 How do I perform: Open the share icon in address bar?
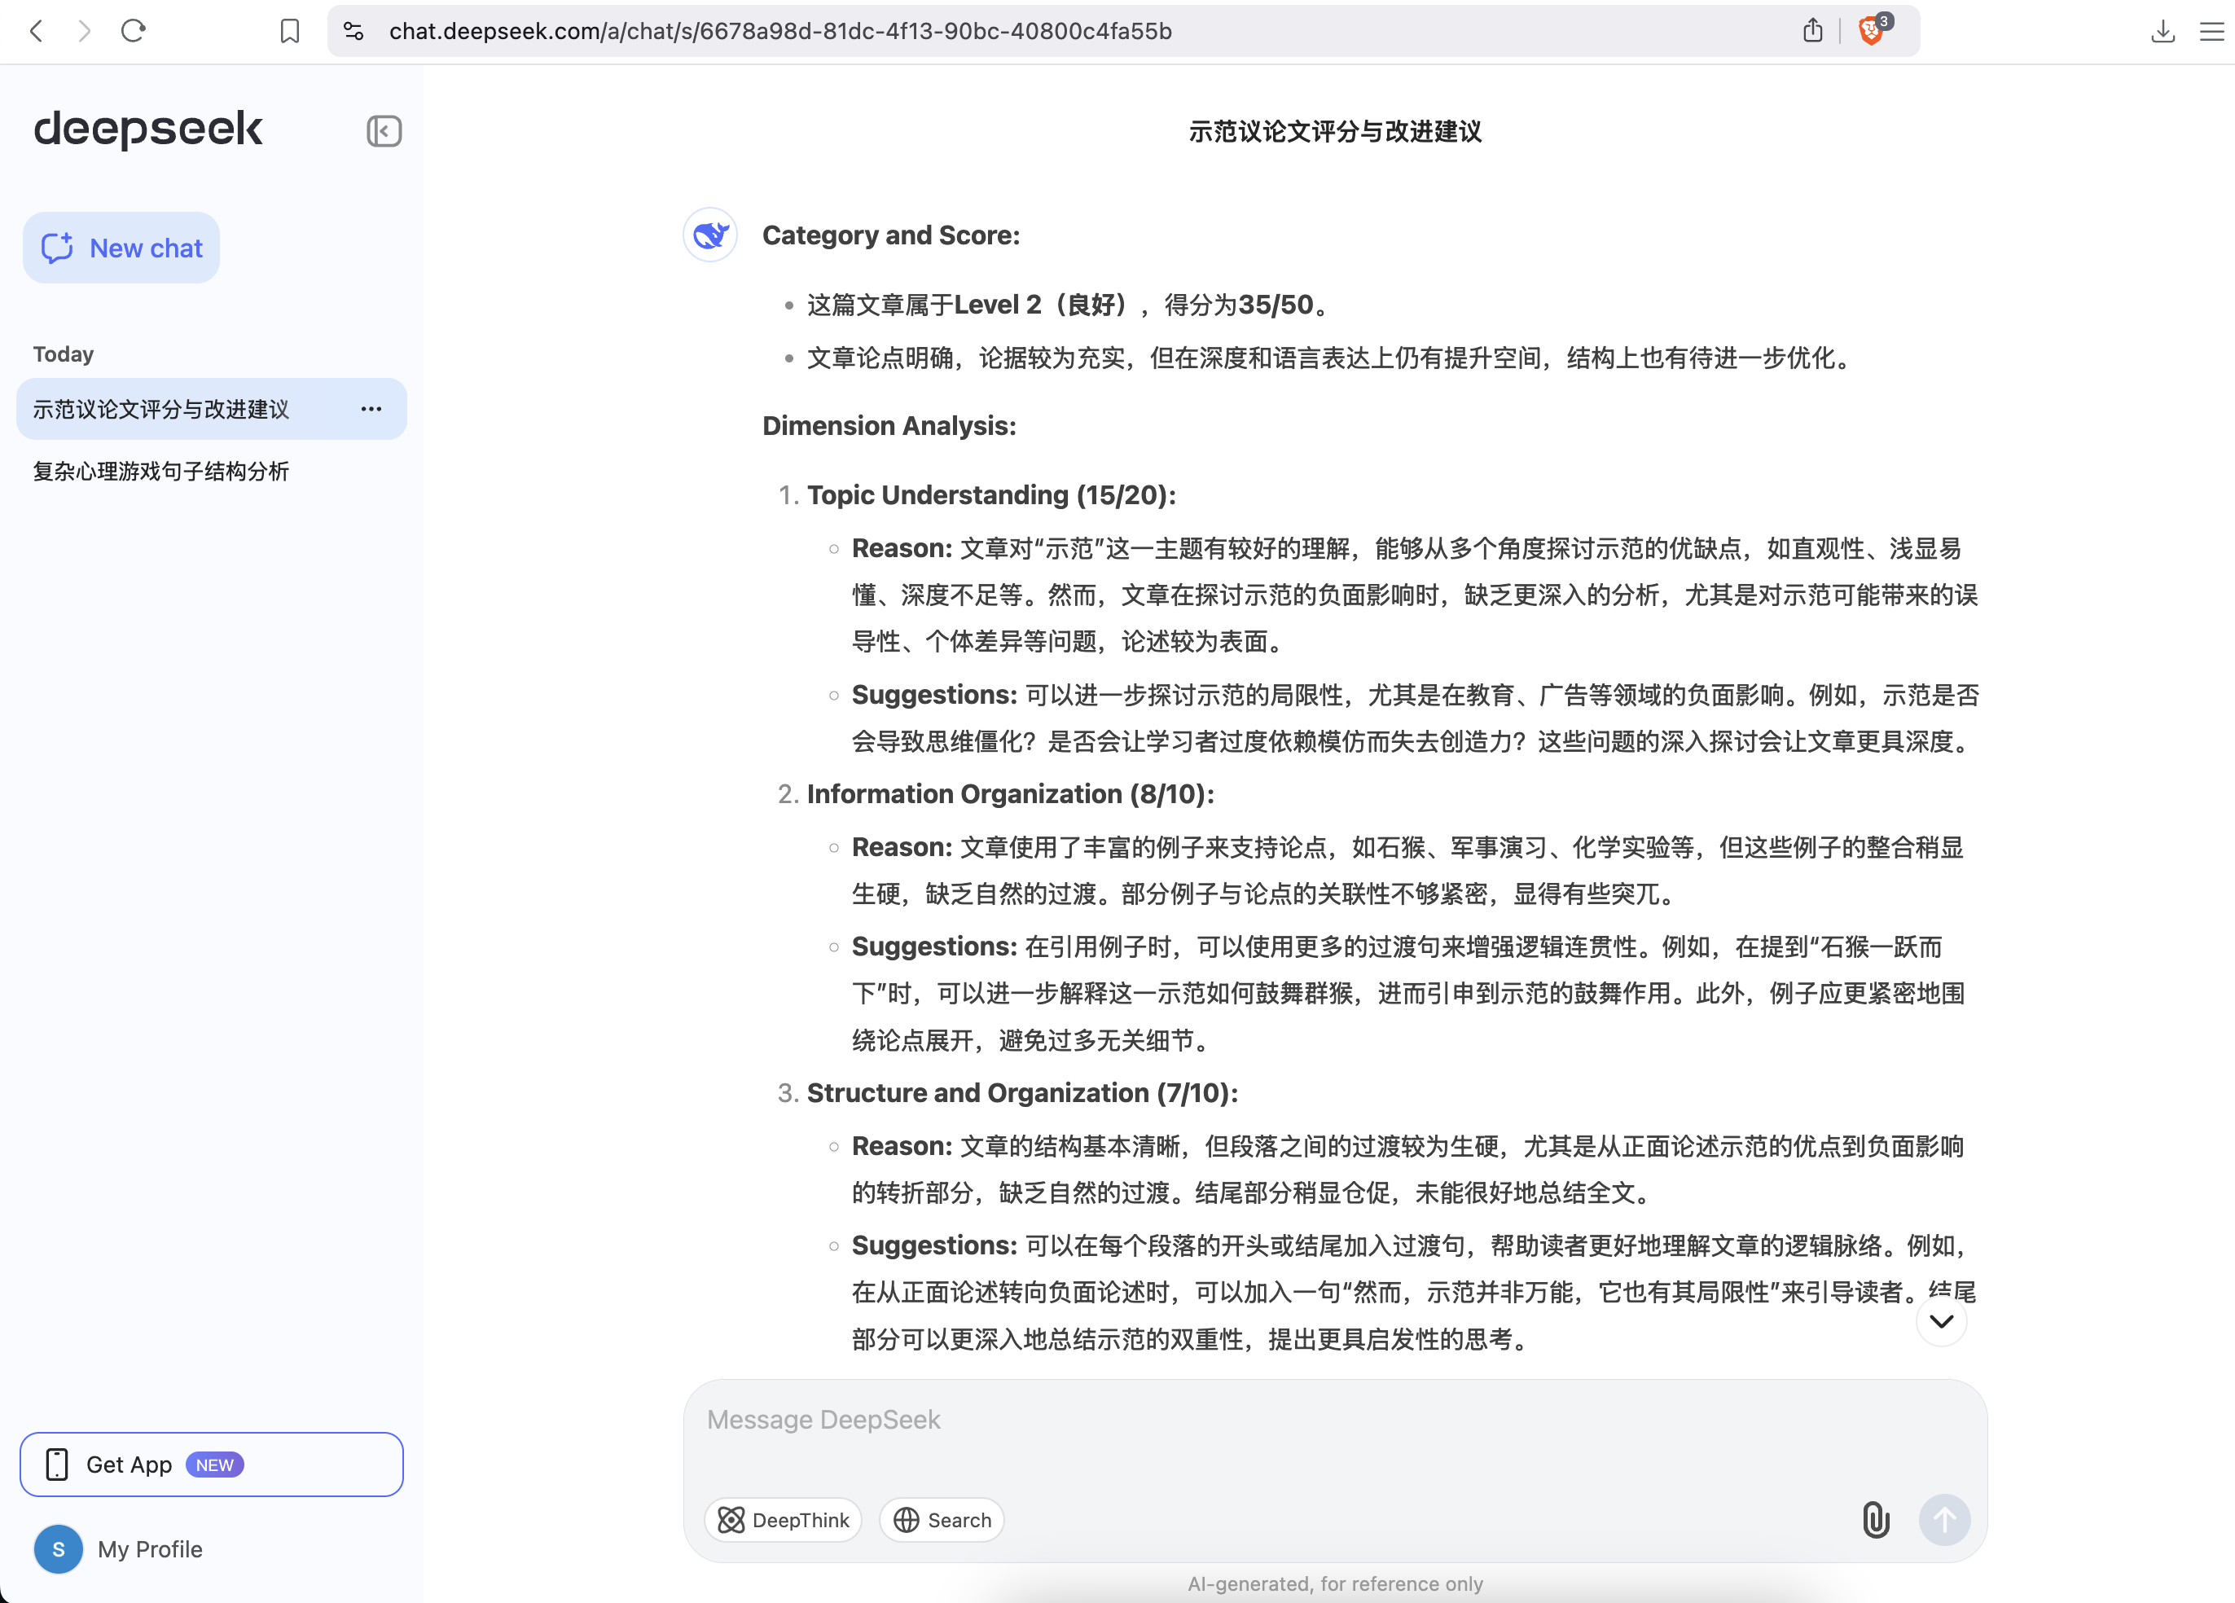(1812, 30)
